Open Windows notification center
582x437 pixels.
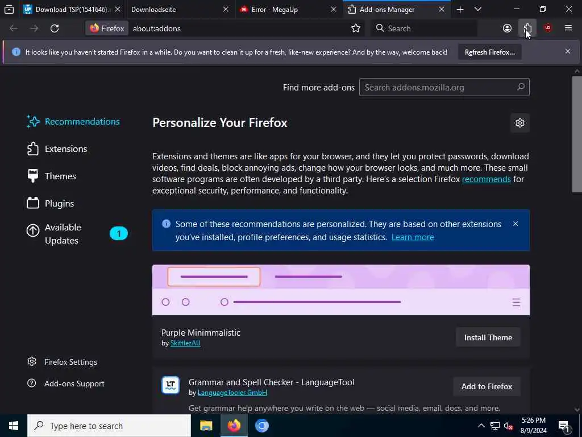(x=564, y=426)
